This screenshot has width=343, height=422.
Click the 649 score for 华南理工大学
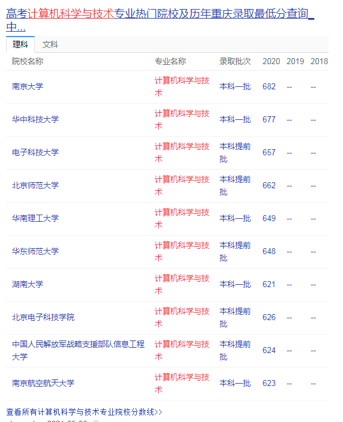[269, 218]
